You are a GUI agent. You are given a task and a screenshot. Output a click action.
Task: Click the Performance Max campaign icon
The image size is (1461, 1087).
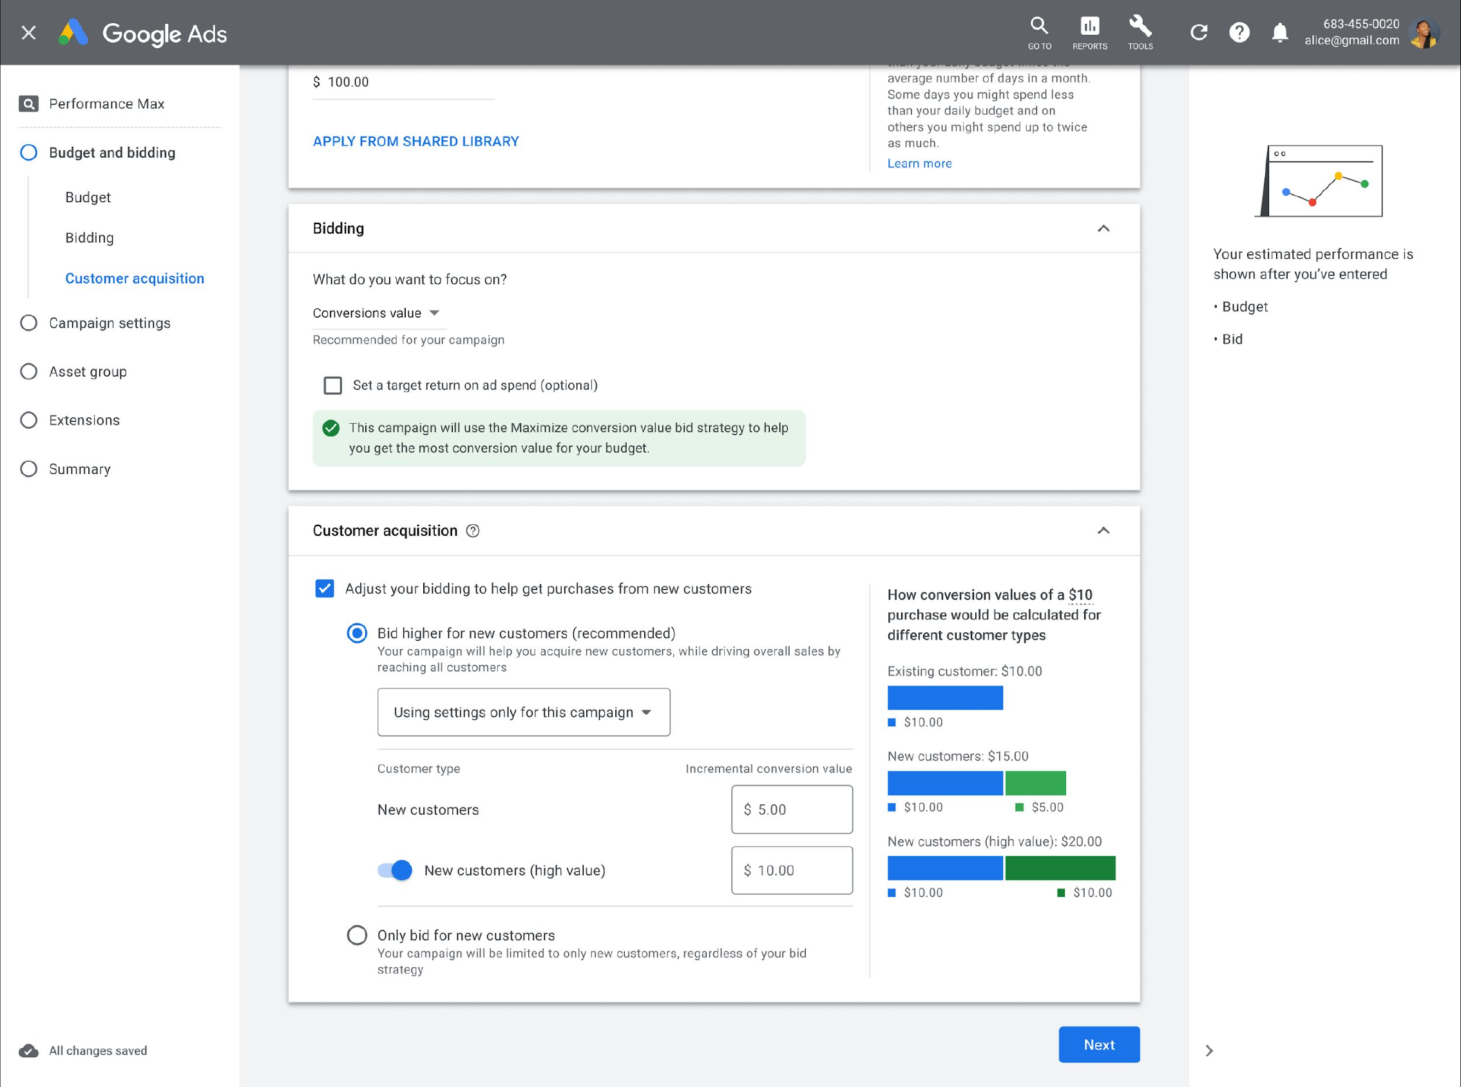click(x=28, y=104)
